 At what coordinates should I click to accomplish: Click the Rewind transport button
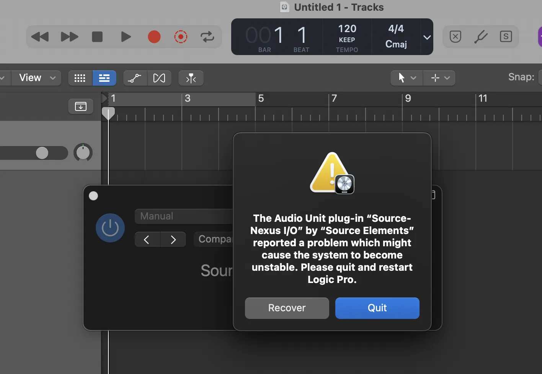40,37
